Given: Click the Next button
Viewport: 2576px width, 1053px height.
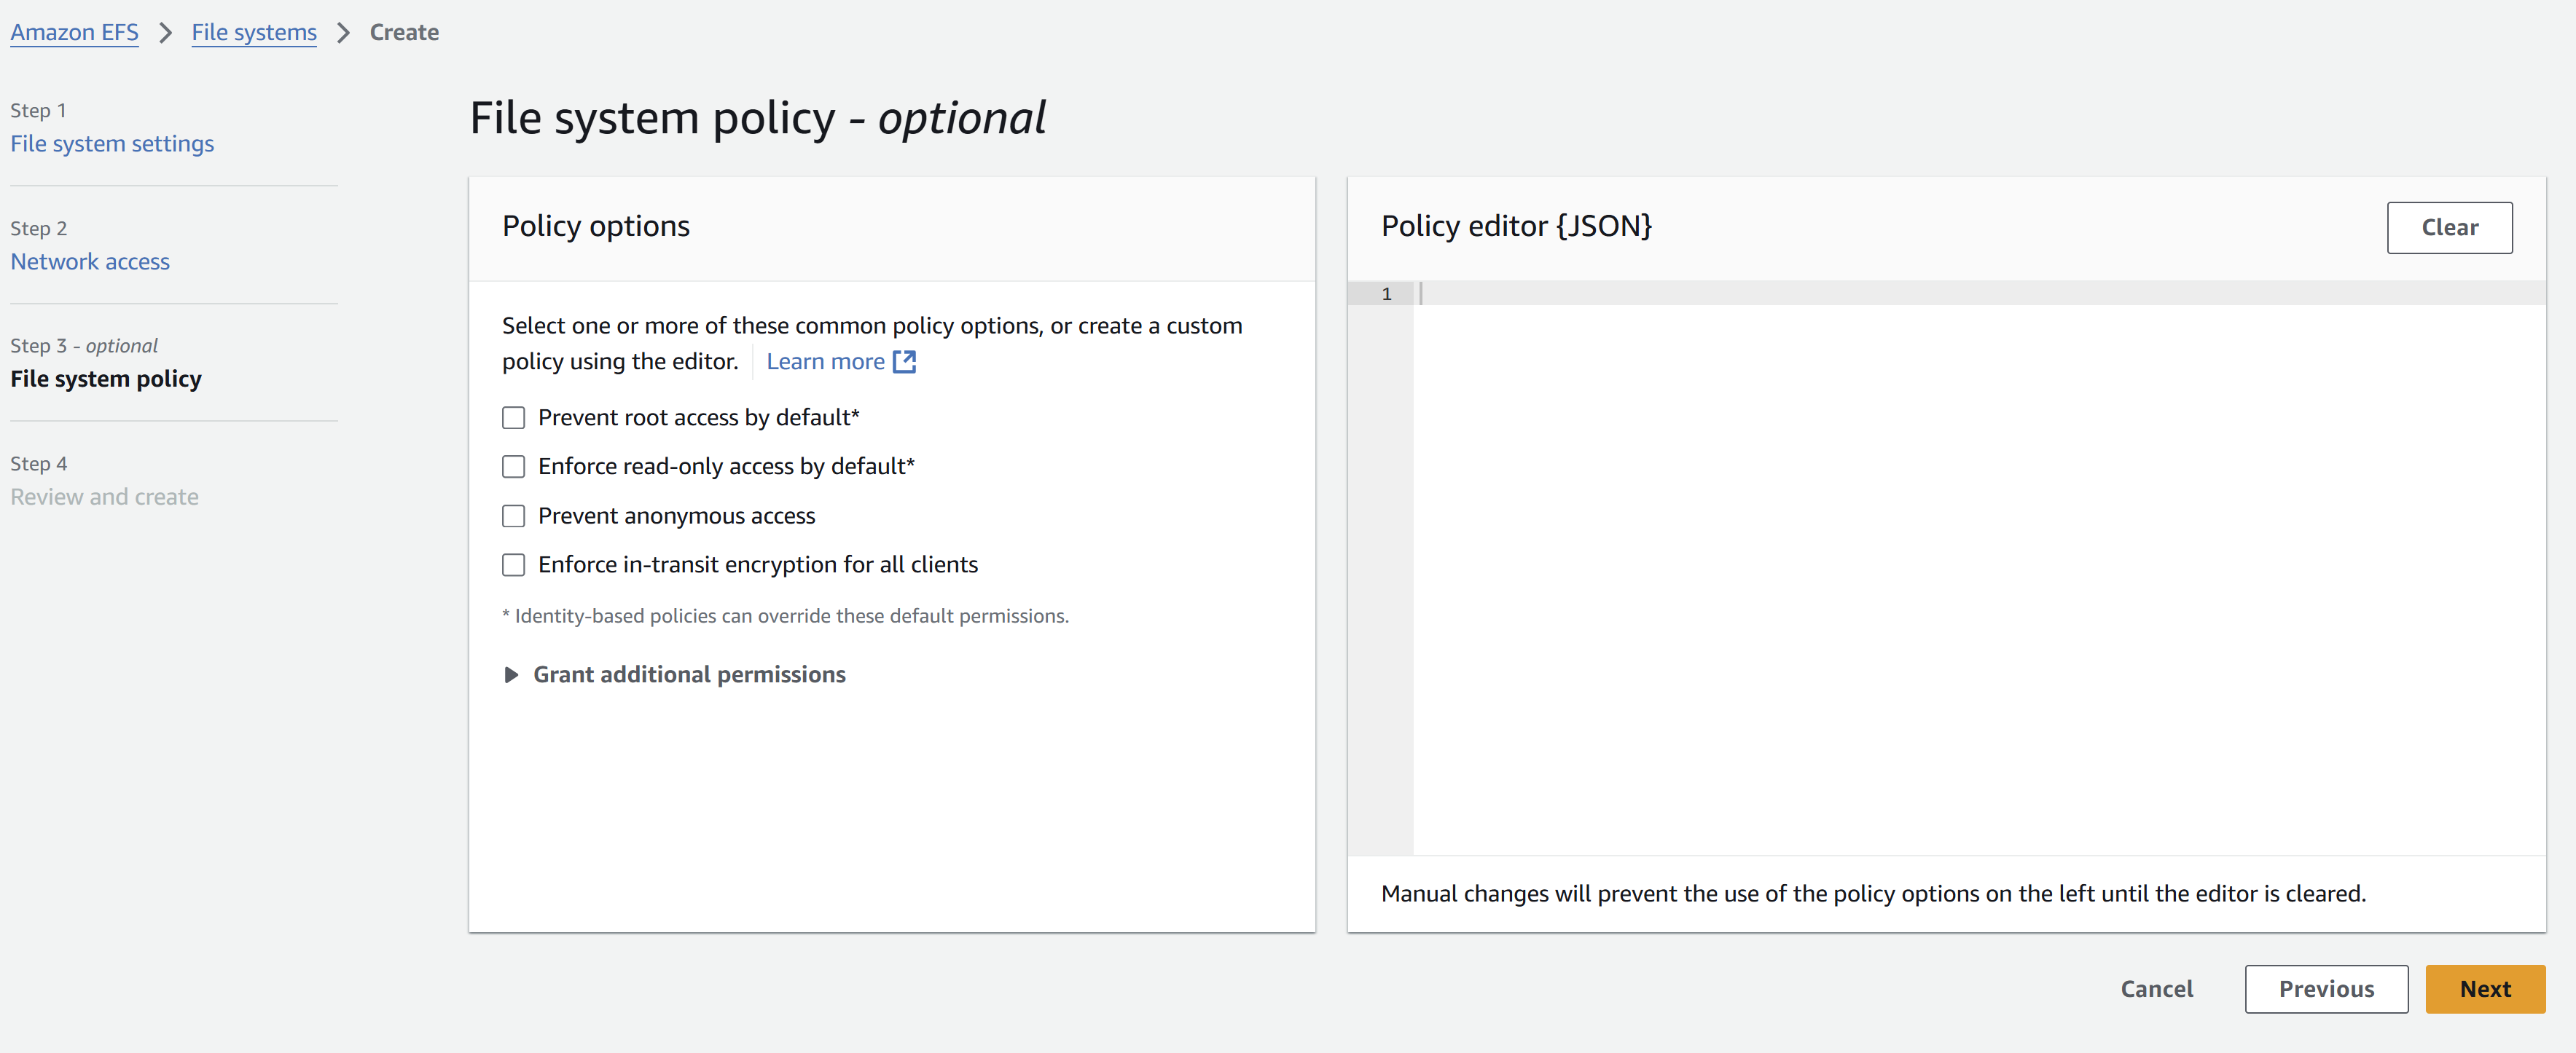Looking at the screenshot, I should [x=2485, y=989].
